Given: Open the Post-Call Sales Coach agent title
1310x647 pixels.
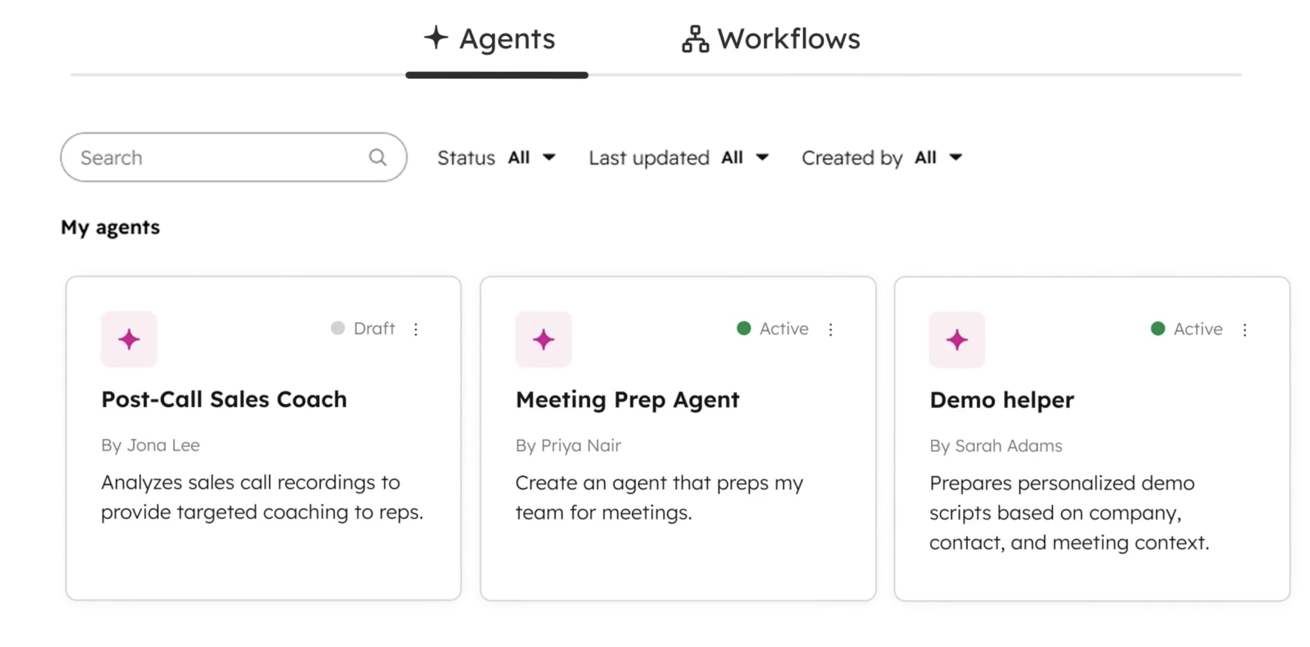Looking at the screenshot, I should (224, 399).
